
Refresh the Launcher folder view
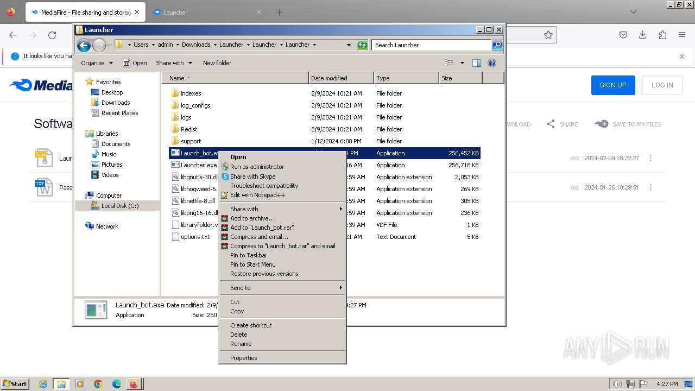[x=362, y=45]
